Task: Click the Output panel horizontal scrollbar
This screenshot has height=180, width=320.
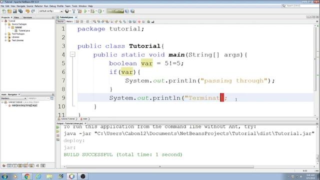Action: (x=160, y=166)
